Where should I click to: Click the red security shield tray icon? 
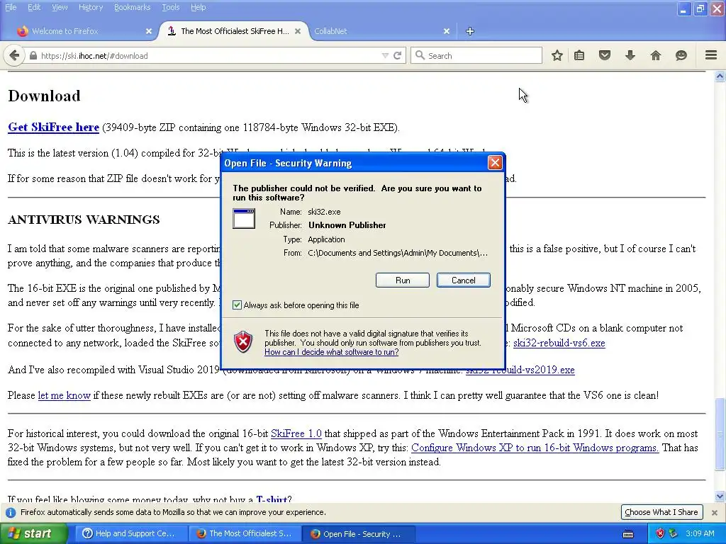coord(660,533)
